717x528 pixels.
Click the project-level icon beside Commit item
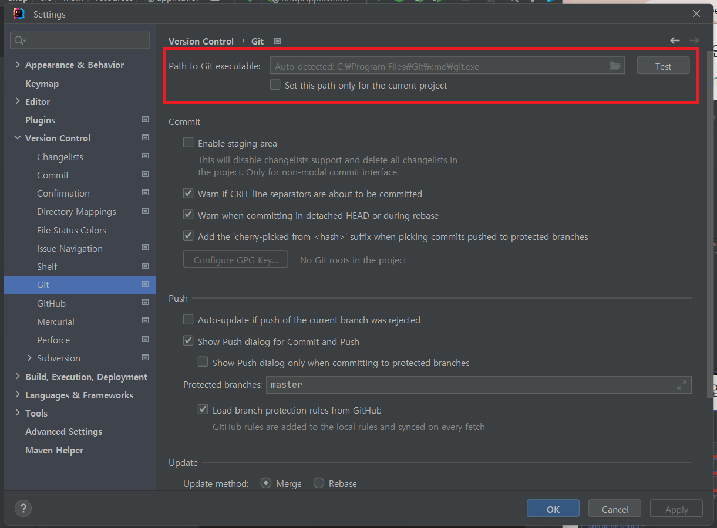pyautogui.click(x=145, y=174)
